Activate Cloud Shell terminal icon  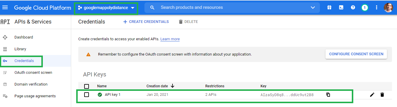click(x=341, y=8)
